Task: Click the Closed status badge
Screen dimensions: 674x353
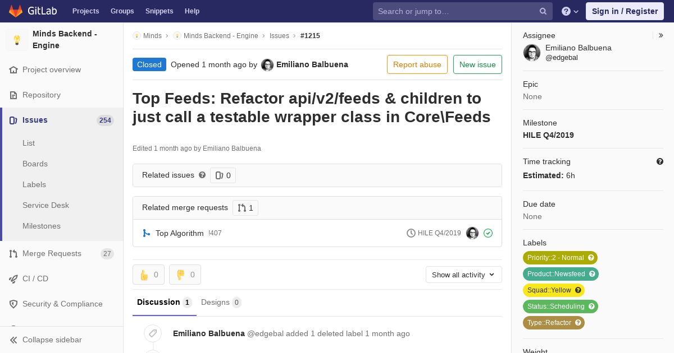Action: [149, 64]
